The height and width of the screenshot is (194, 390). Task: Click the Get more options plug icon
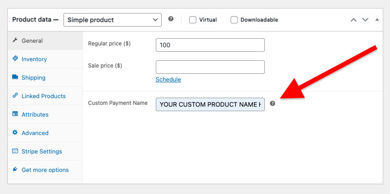coord(15,170)
